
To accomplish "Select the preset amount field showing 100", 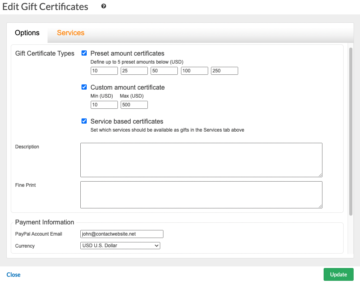I will [x=194, y=70].
